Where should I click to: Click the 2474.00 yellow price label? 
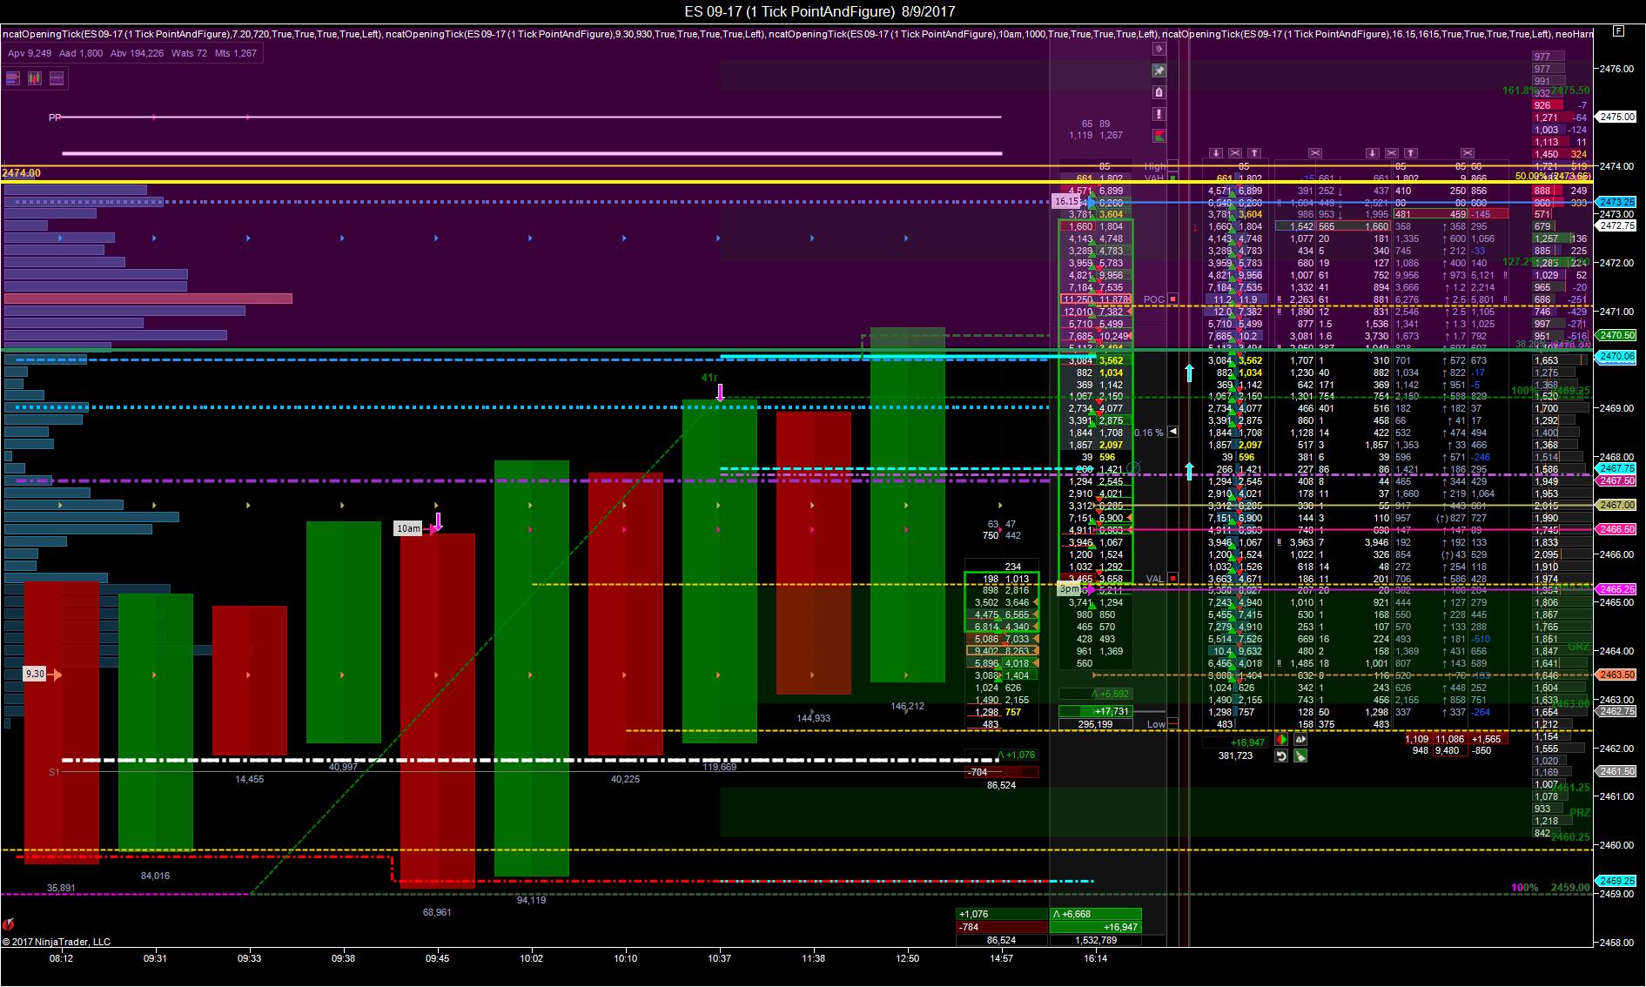click(x=22, y=173)
